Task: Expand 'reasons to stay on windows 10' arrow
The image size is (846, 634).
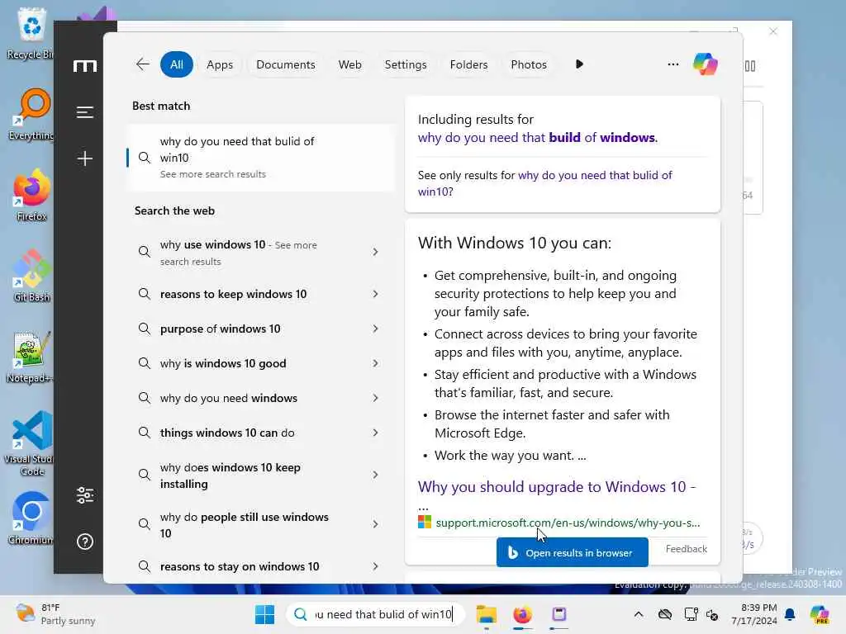Action: point(376,566)
